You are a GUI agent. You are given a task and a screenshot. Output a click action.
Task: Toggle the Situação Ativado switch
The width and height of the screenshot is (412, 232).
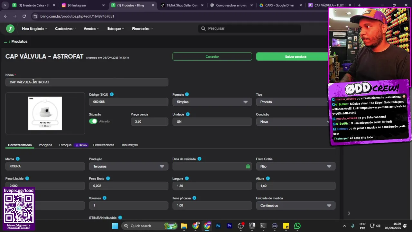pos(93,121)
